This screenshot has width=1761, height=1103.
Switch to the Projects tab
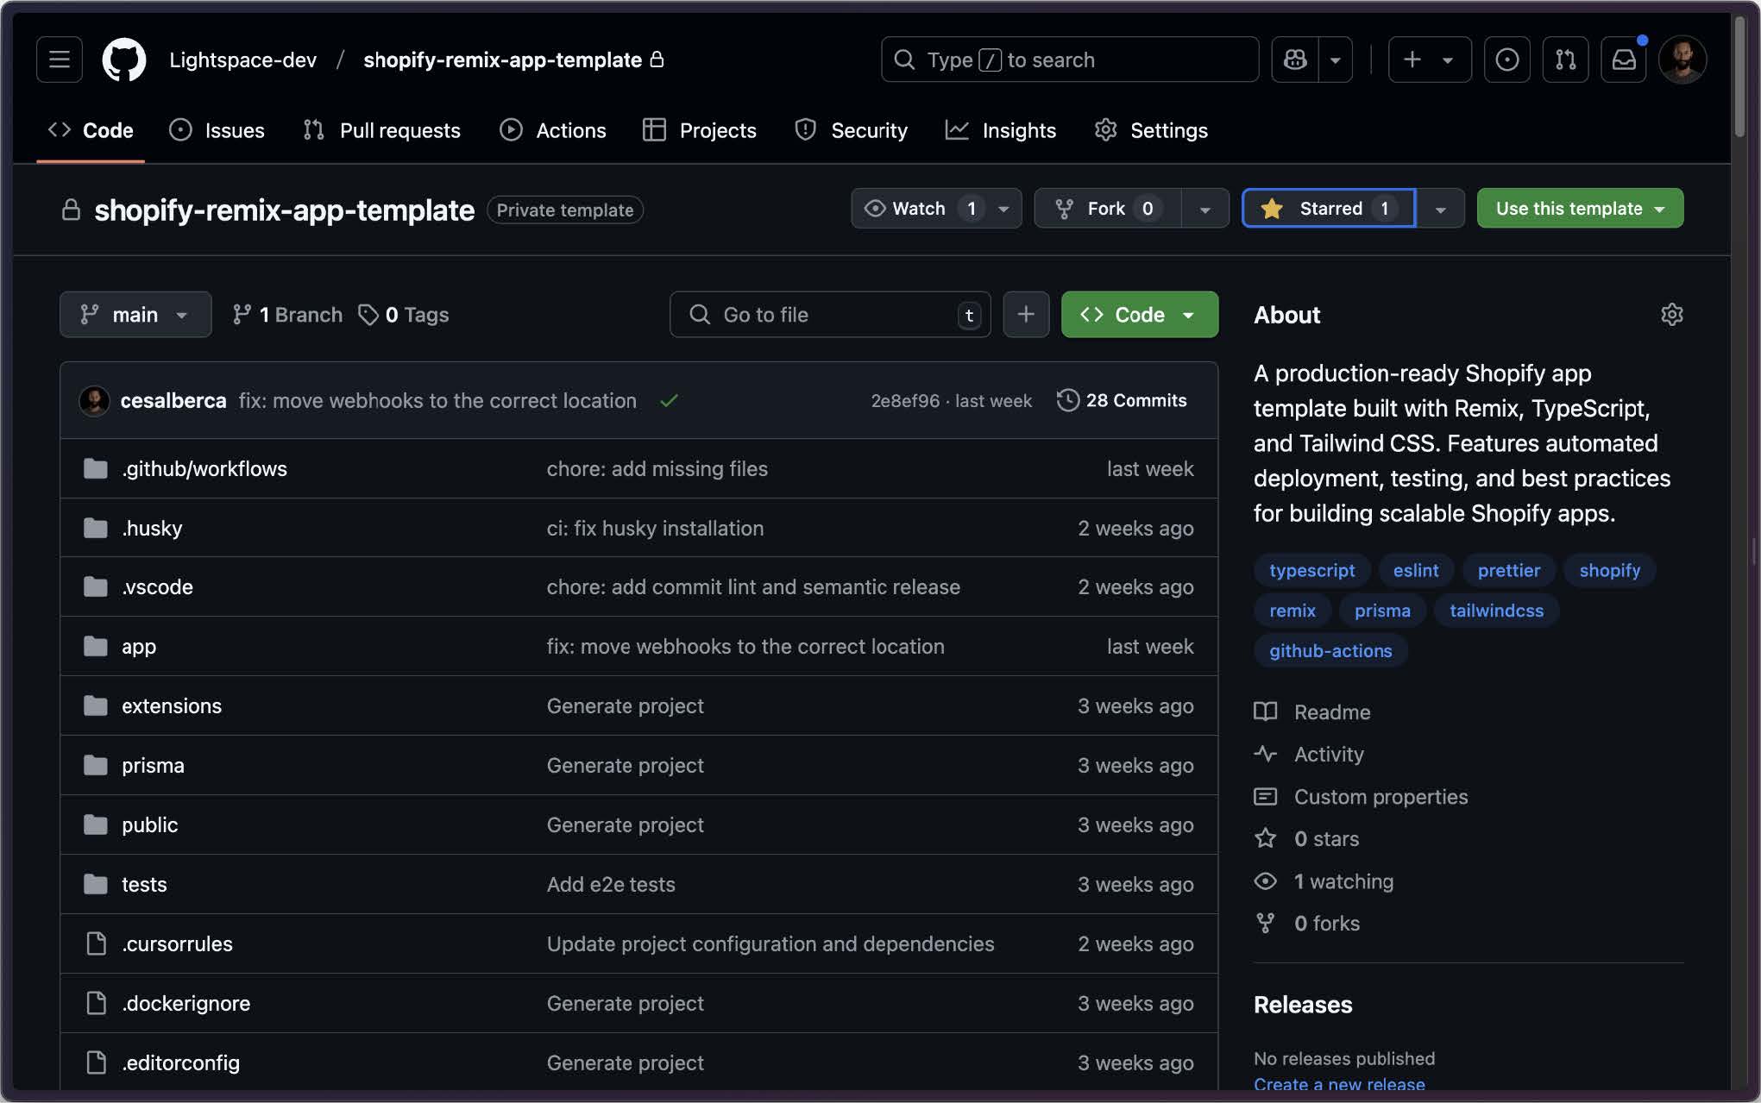pos(700,130)
